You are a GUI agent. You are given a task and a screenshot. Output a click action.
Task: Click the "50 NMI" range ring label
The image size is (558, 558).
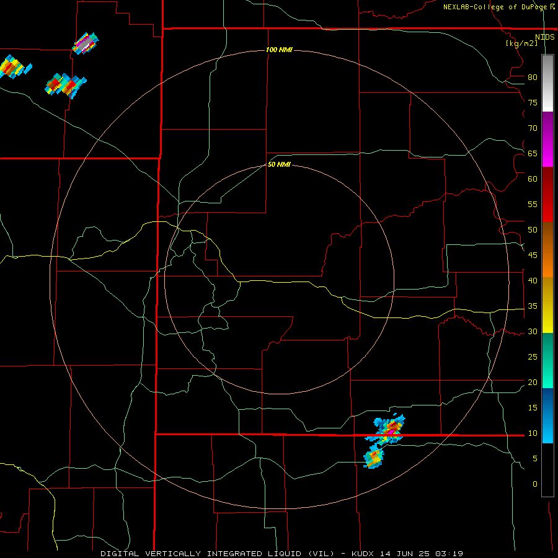coord(280,164)
